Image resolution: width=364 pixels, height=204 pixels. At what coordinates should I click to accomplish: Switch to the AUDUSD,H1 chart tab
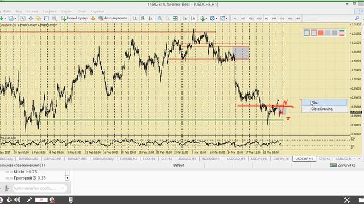click(187, 159)
